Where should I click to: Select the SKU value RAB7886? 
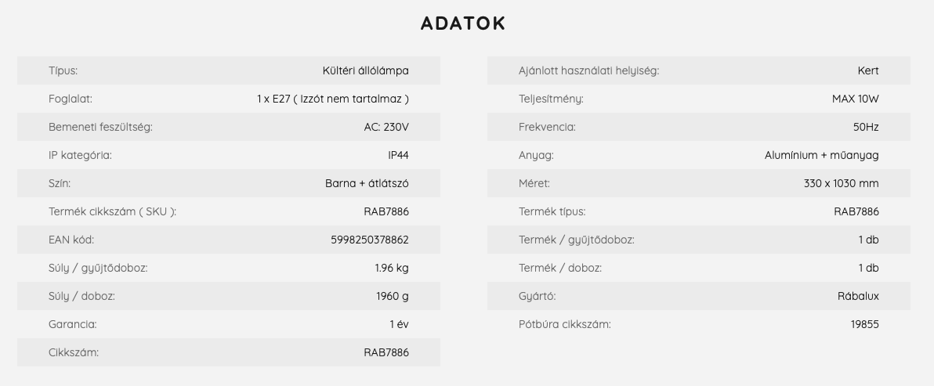[386, 211]
